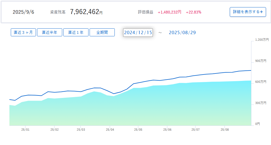The width and height of the screenshot is (271, 145).
Task: Select the 直近3ヶ月 period filter
Action: tap(23, 32)
